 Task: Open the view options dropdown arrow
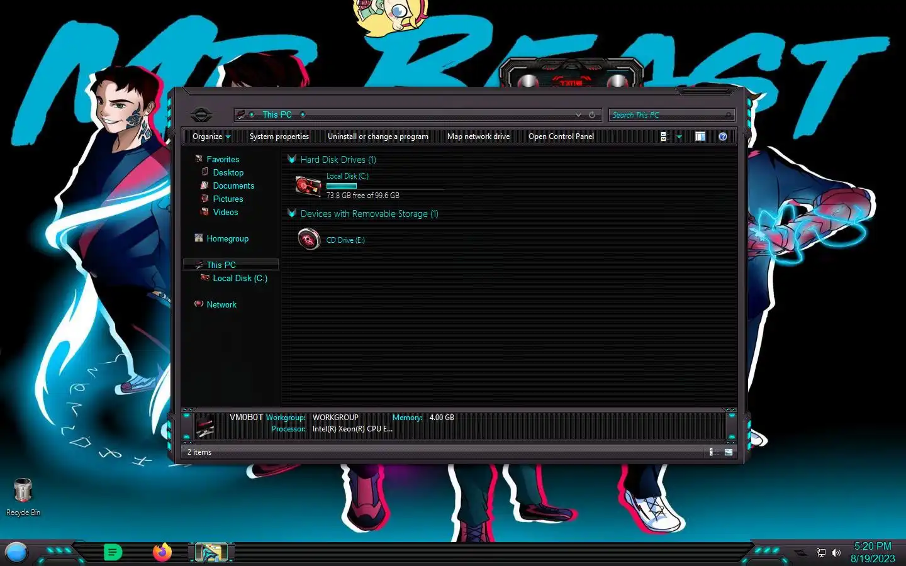click(x=679, y=136)
